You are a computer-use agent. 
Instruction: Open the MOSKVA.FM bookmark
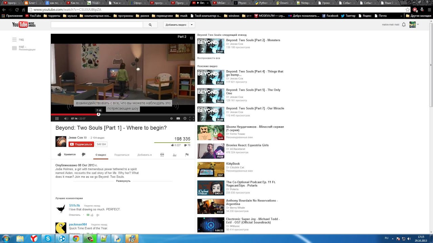pos(270,16)
